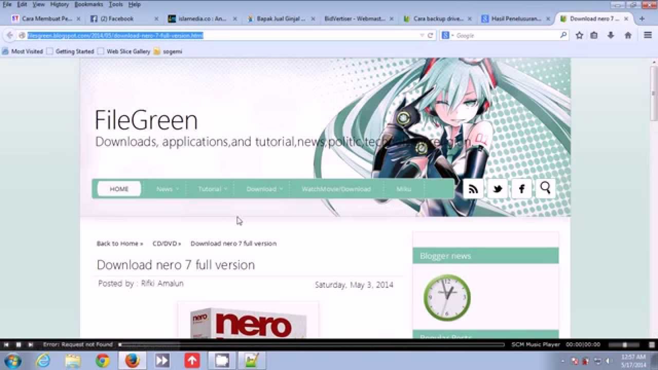
Task: Click the HOME navigation button
Action: [119, 189]
